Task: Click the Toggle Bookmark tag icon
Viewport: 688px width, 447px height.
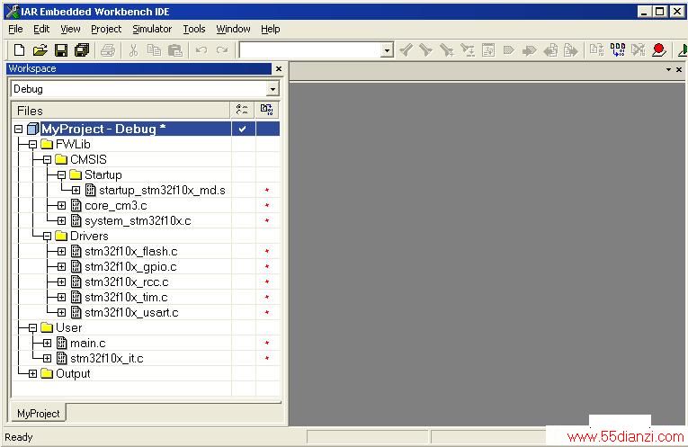Action: coord(508,50)
